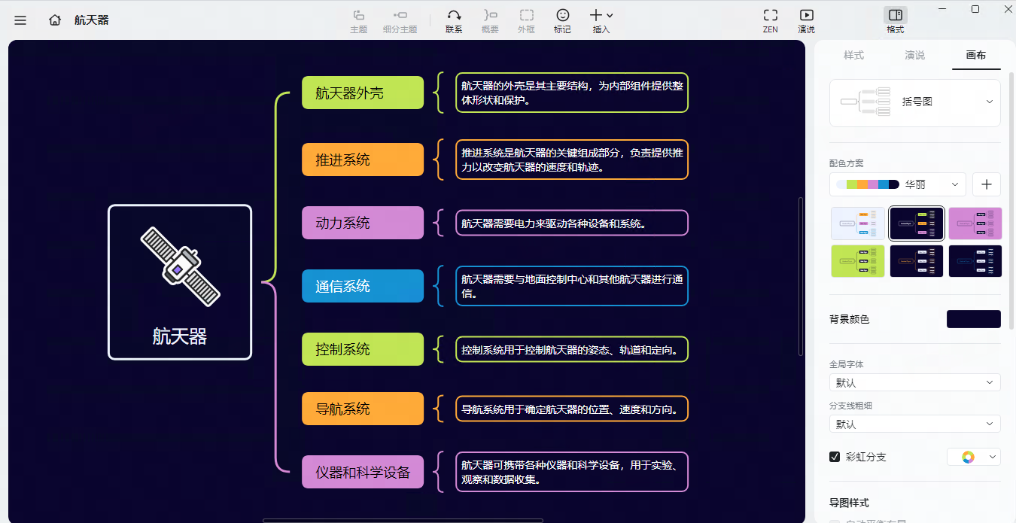Go to the home screen icon
1016x523 pixels.
tap(55, 20)
